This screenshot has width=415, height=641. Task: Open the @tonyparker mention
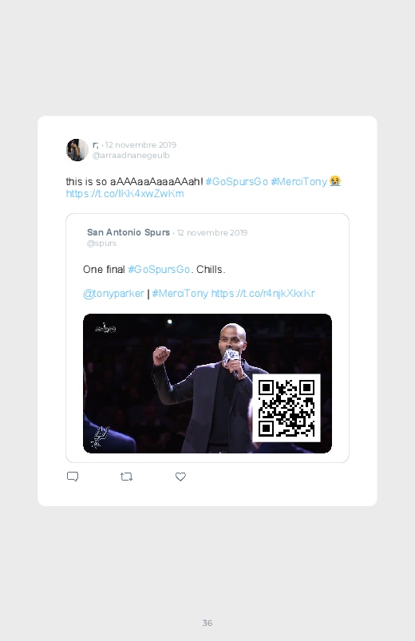click(113, 294)
